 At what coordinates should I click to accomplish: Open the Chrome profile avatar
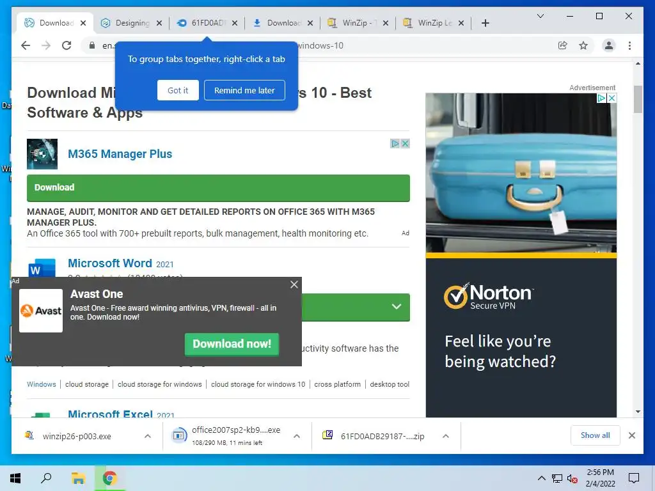coord(609,45)
